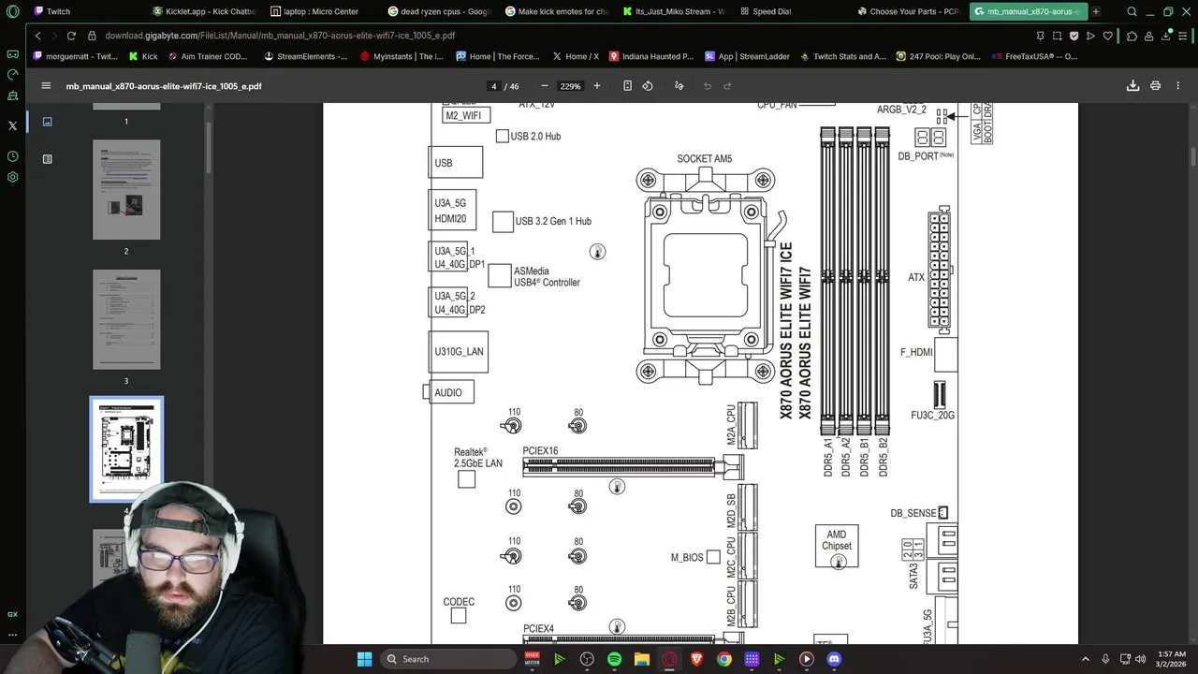Download the PDF file
Viewport: 1198px width, 674px height.
click(1132, 85)
